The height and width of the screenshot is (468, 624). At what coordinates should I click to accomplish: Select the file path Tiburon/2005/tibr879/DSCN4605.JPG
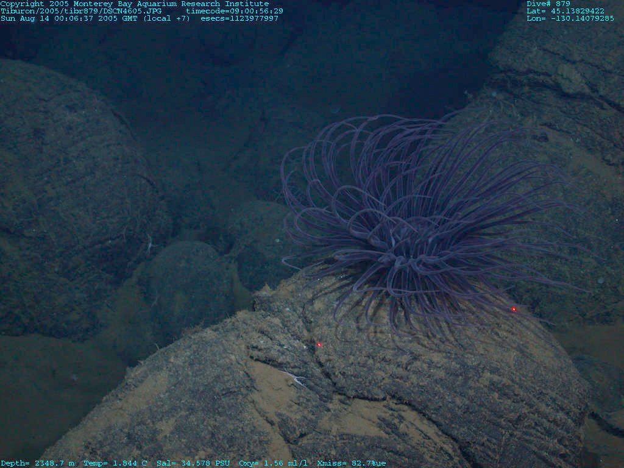click(81, 11)
